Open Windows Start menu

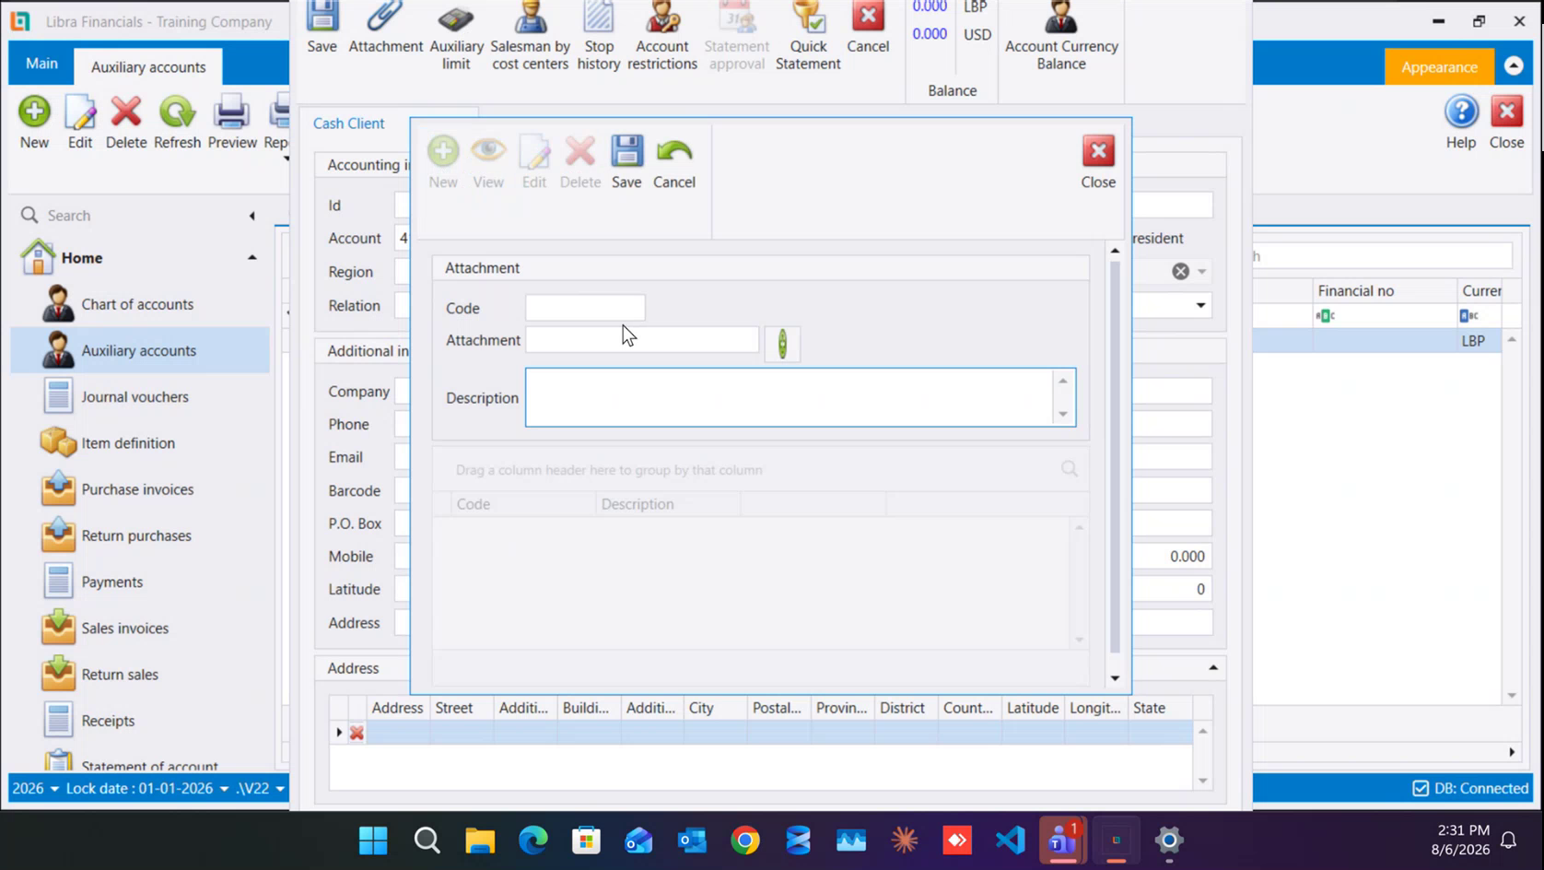click(373, 840)
